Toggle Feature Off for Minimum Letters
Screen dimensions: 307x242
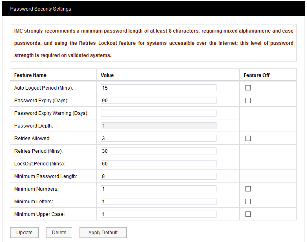point(248,202)
